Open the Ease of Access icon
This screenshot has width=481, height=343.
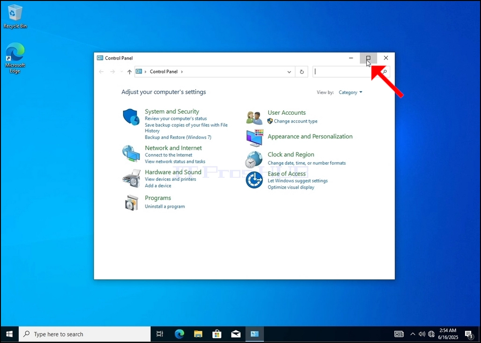(255, 180)
